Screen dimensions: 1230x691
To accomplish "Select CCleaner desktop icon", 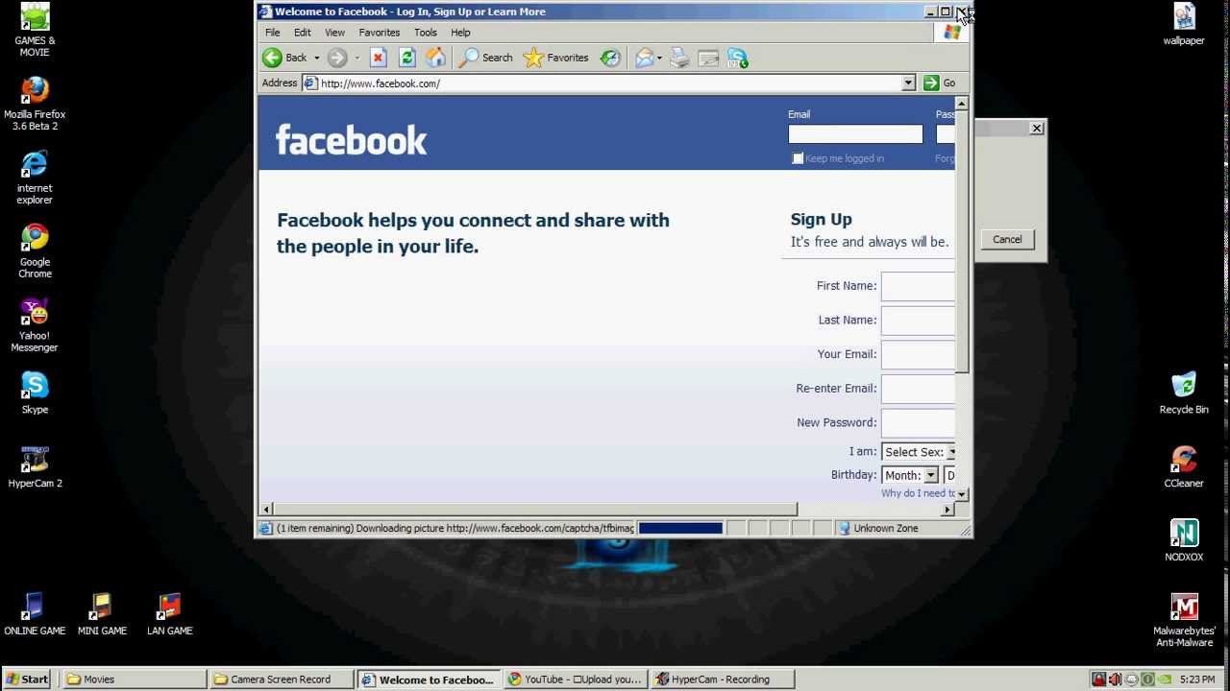I will pos(1184,466).
